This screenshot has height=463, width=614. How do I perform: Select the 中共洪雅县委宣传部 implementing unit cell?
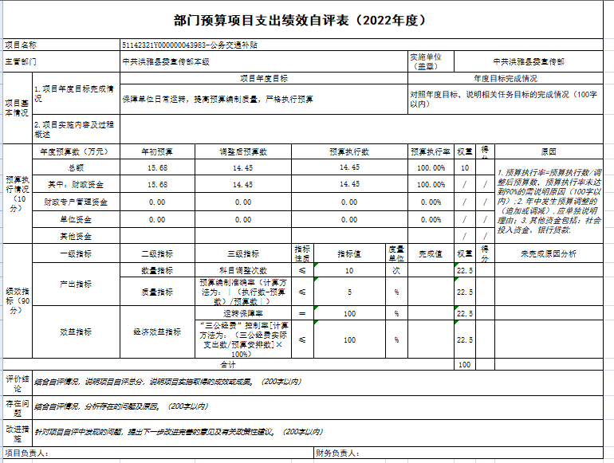529,61
